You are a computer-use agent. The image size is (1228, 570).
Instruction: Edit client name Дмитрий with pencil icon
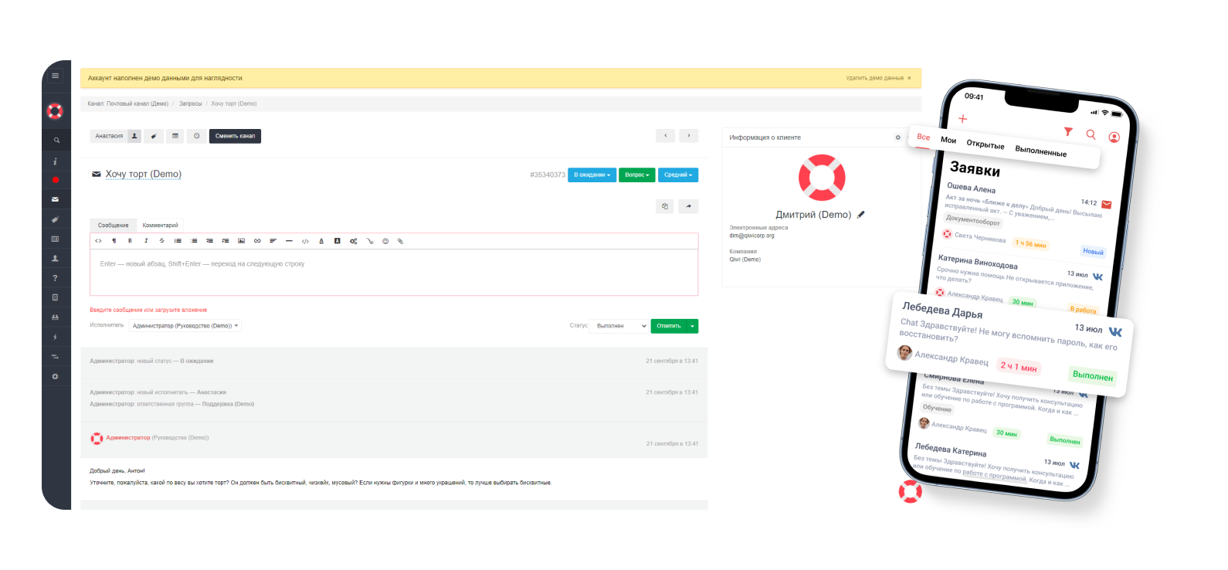[861, 215]
